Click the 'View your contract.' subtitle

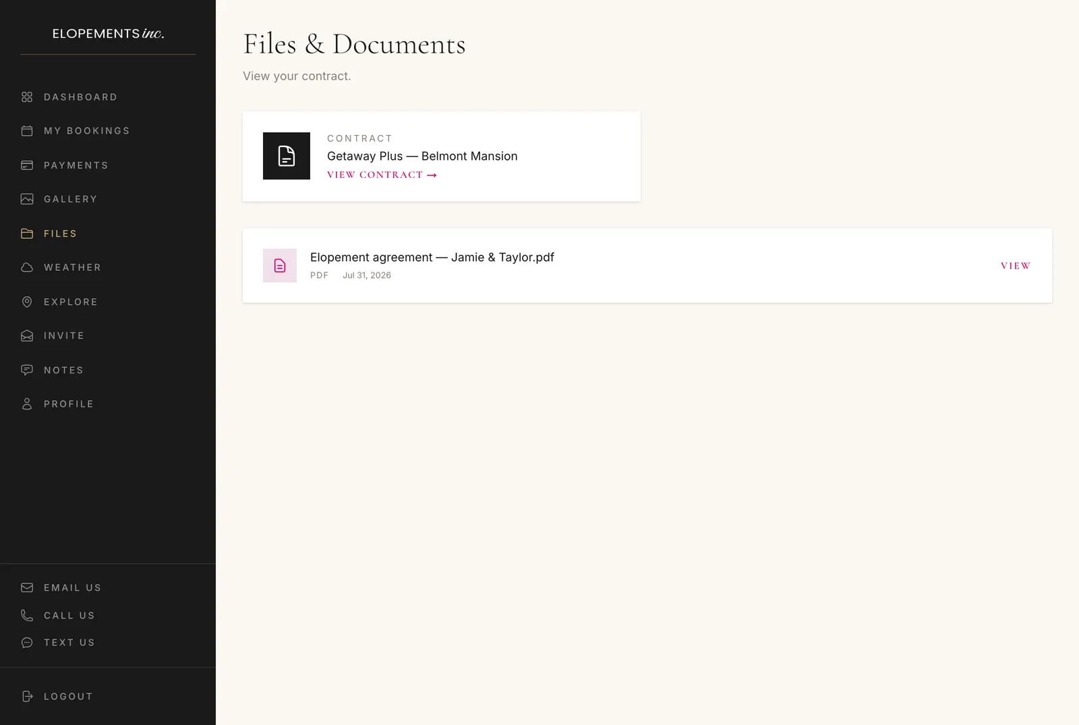(297, 76)
